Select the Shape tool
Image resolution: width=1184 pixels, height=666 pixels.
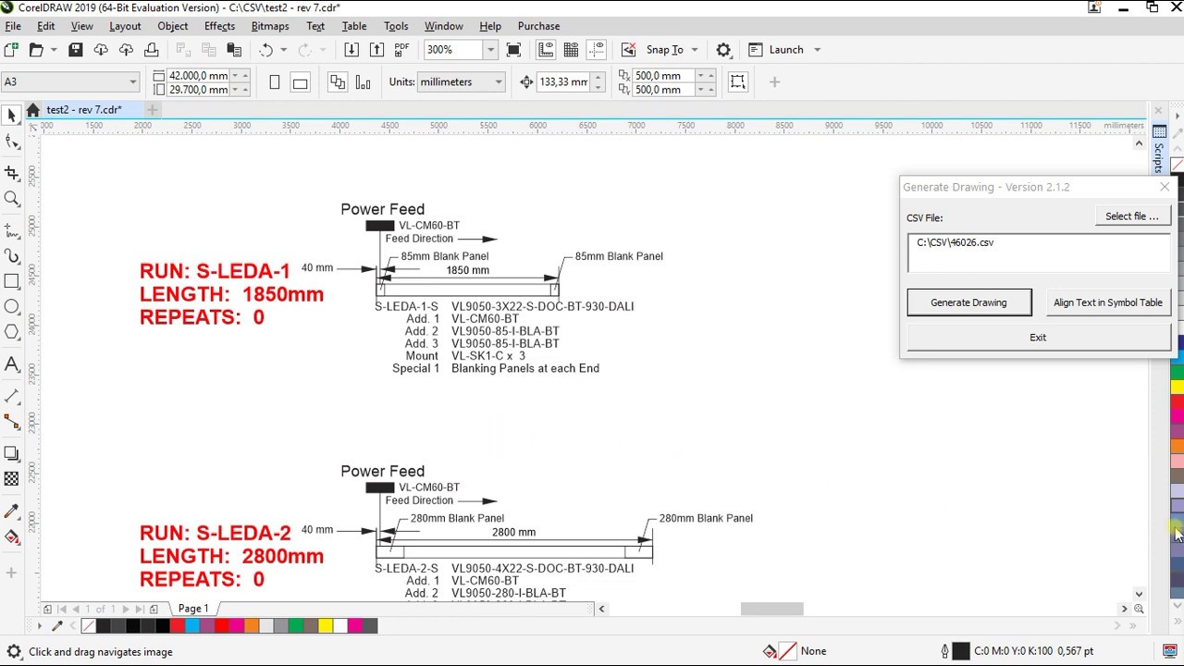(x=11, y=142)
